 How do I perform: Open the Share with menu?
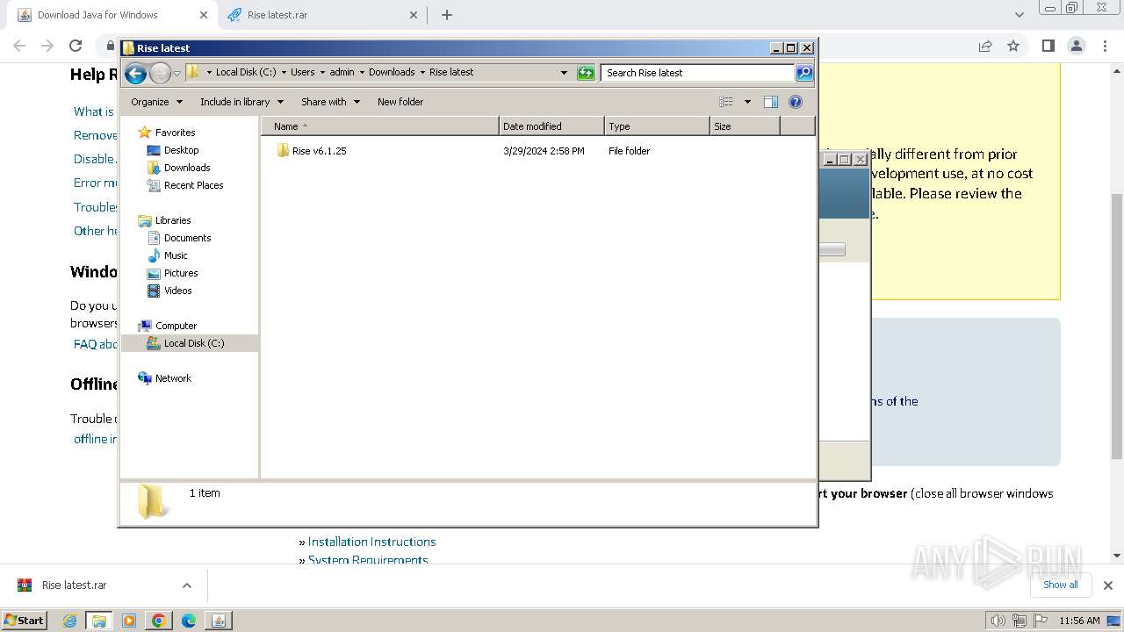coord(330,102)
